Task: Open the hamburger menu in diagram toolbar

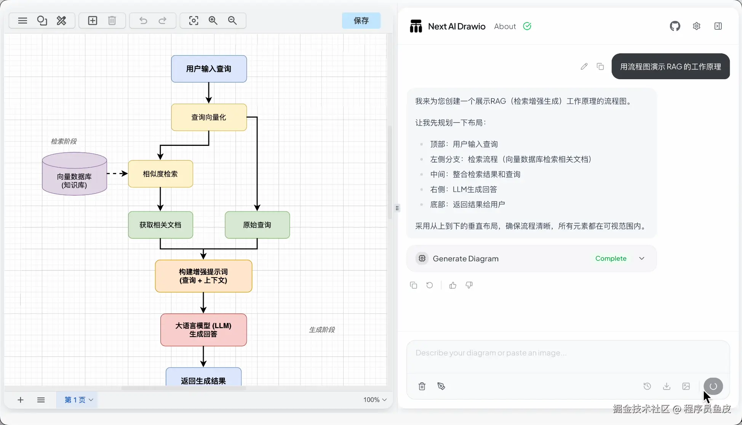Action: point(22,21)
